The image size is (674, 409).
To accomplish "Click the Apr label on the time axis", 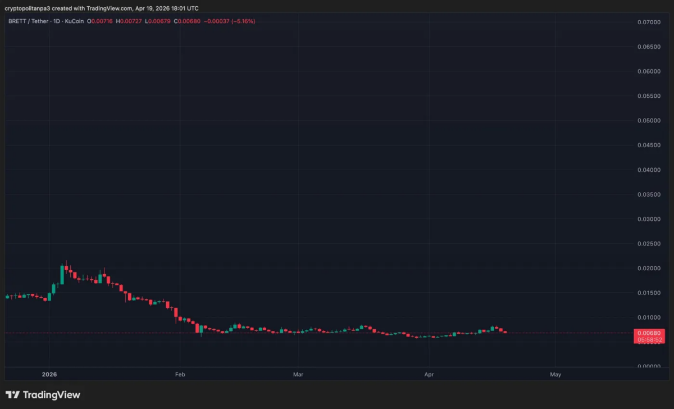I will (429, 374).
